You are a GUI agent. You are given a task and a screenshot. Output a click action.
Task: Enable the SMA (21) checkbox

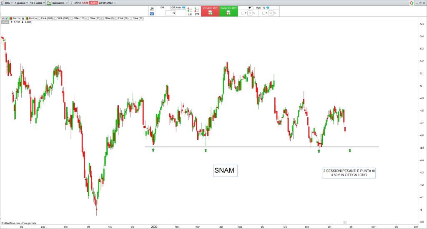point(131,18)
